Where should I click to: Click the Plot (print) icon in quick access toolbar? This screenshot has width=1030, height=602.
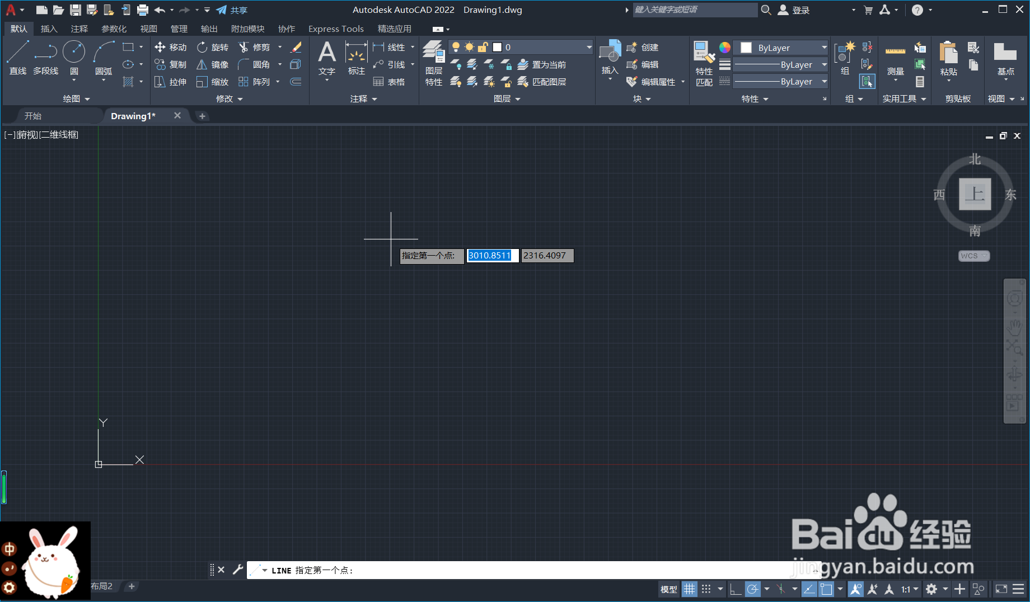[143, 10]
